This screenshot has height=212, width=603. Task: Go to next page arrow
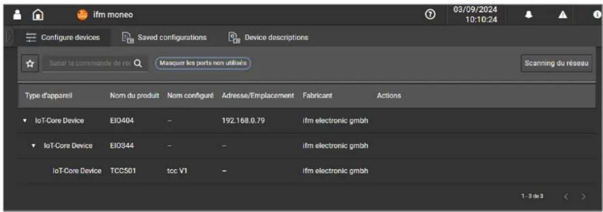coord(583,196)
